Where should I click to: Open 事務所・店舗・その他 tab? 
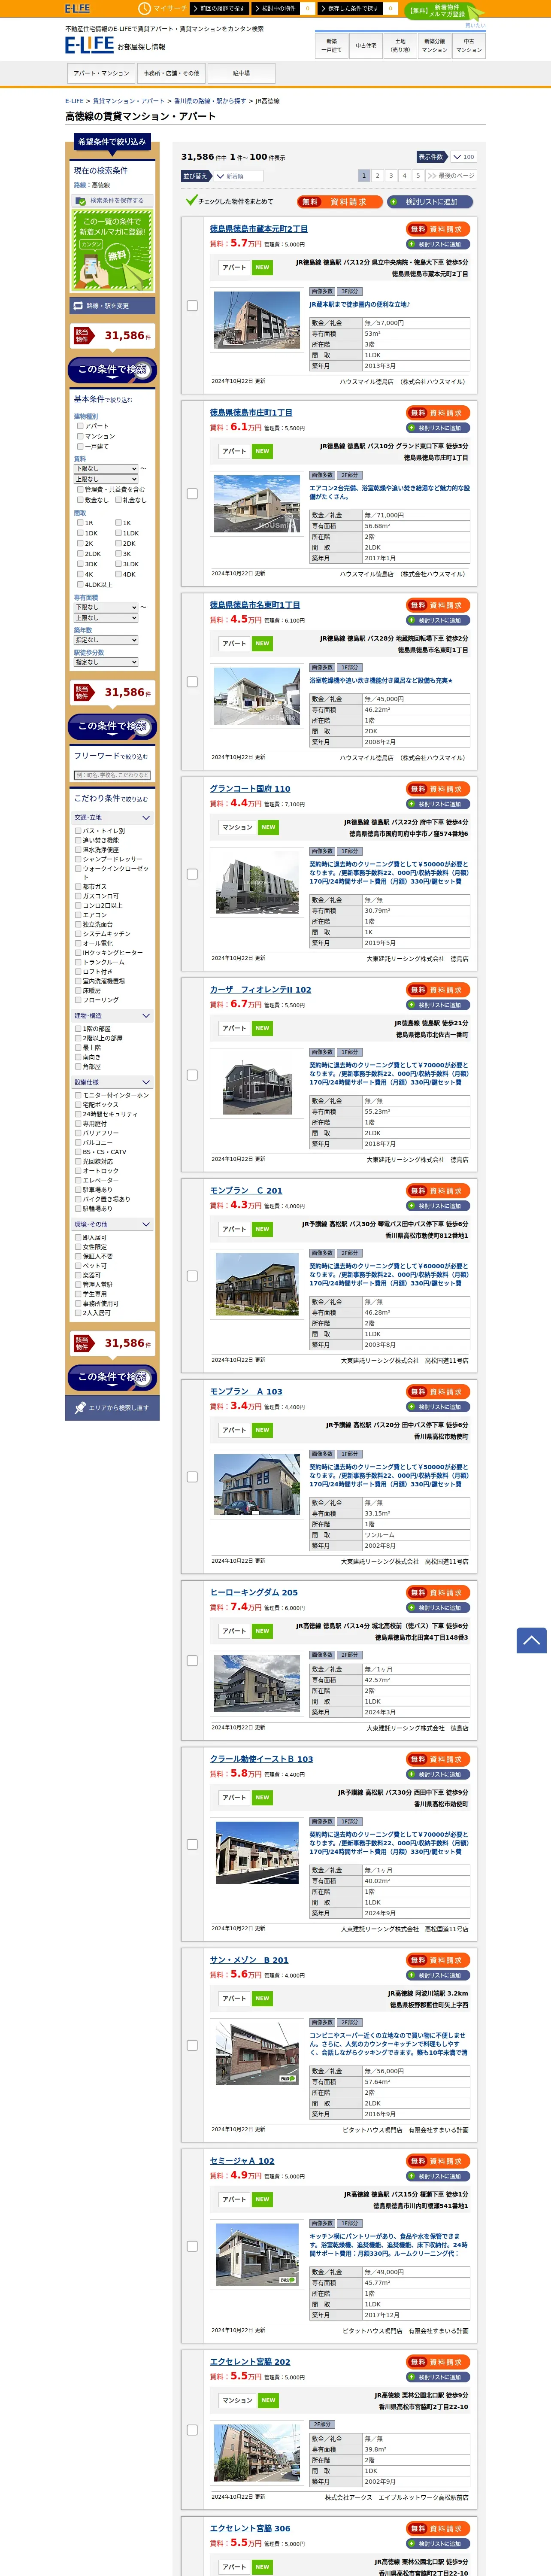click(171, 73)
